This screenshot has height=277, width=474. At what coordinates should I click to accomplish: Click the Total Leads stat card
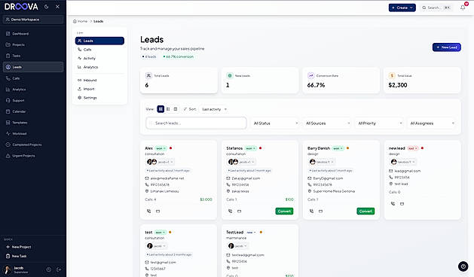[179, 81]
